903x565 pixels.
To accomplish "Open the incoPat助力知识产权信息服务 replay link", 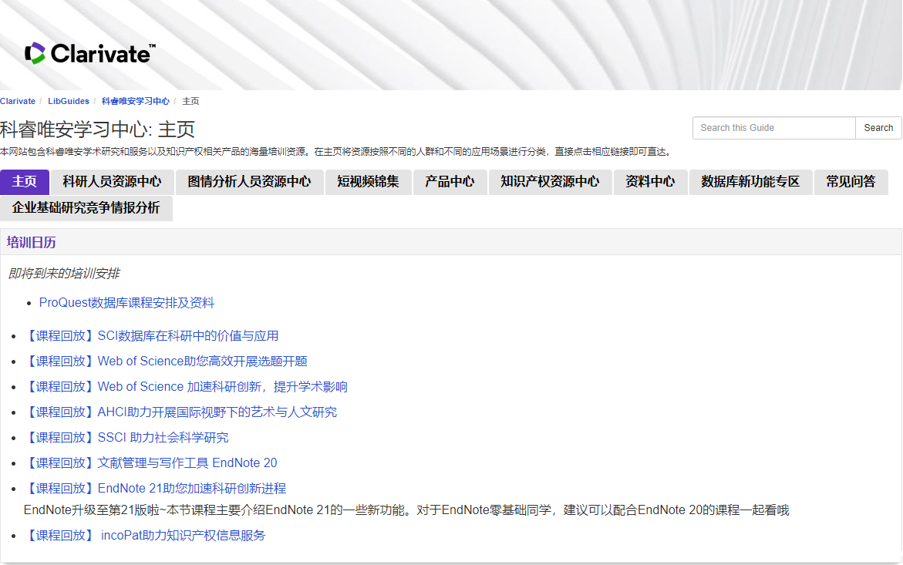I will click(x=146, y=536).
